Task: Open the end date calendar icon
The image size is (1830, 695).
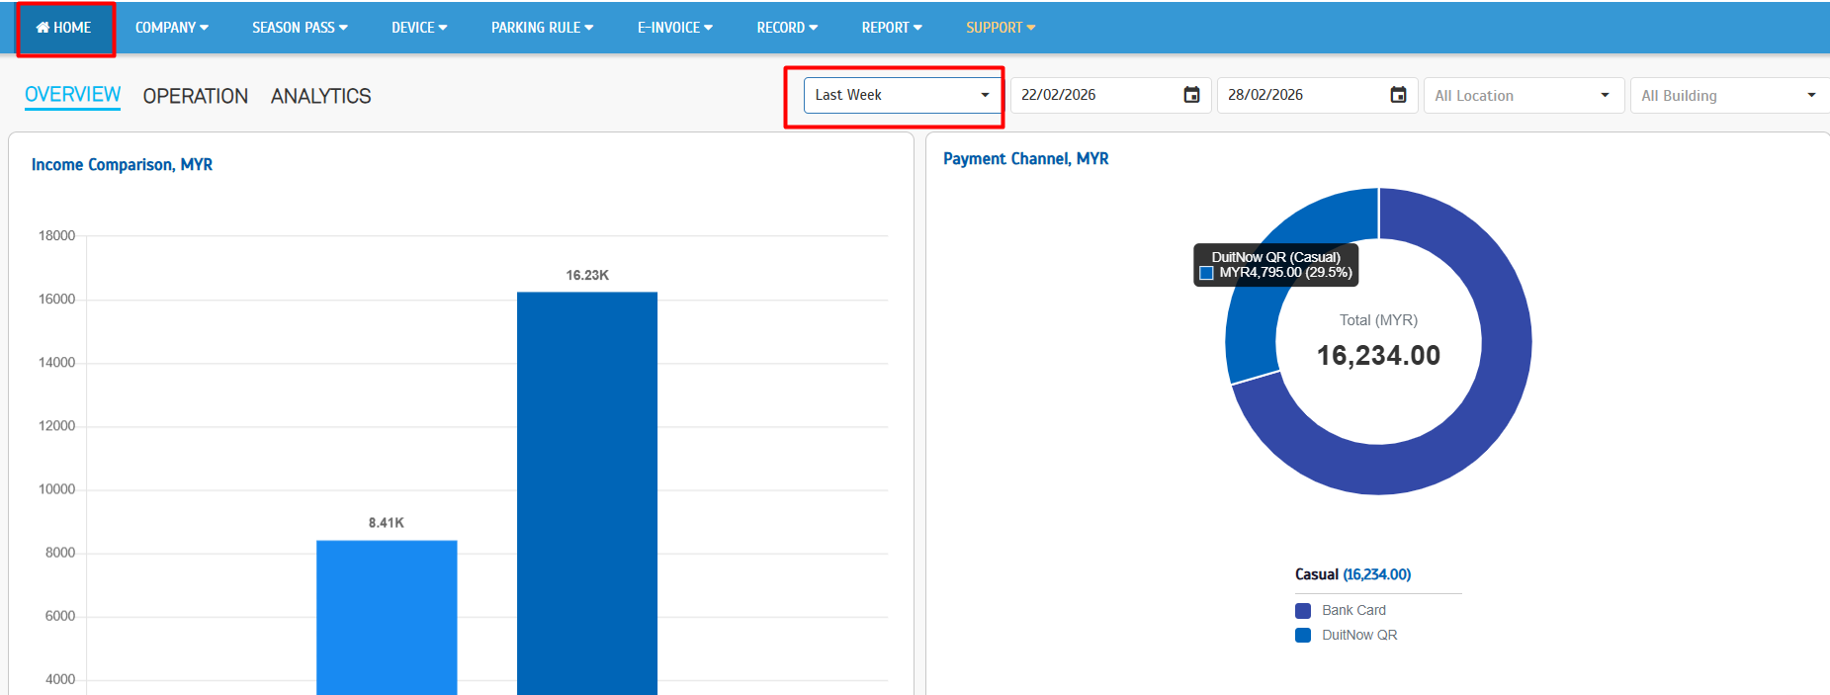Action: tap(1398, 95)
